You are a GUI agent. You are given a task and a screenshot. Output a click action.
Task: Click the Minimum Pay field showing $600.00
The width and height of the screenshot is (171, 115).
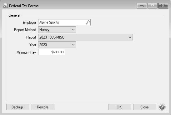[52, 52]
